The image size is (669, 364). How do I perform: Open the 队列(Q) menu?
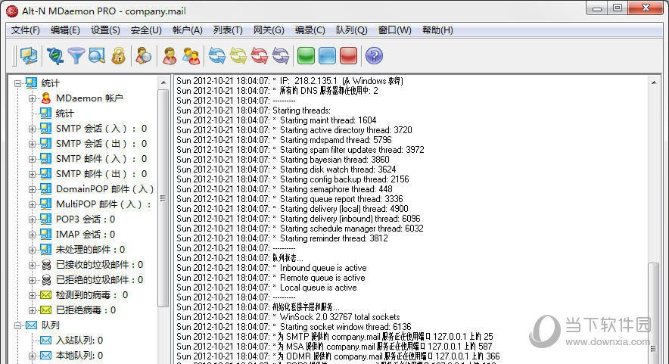(352, 30)
